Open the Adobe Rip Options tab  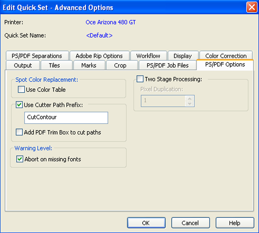[x=100, y=56]
